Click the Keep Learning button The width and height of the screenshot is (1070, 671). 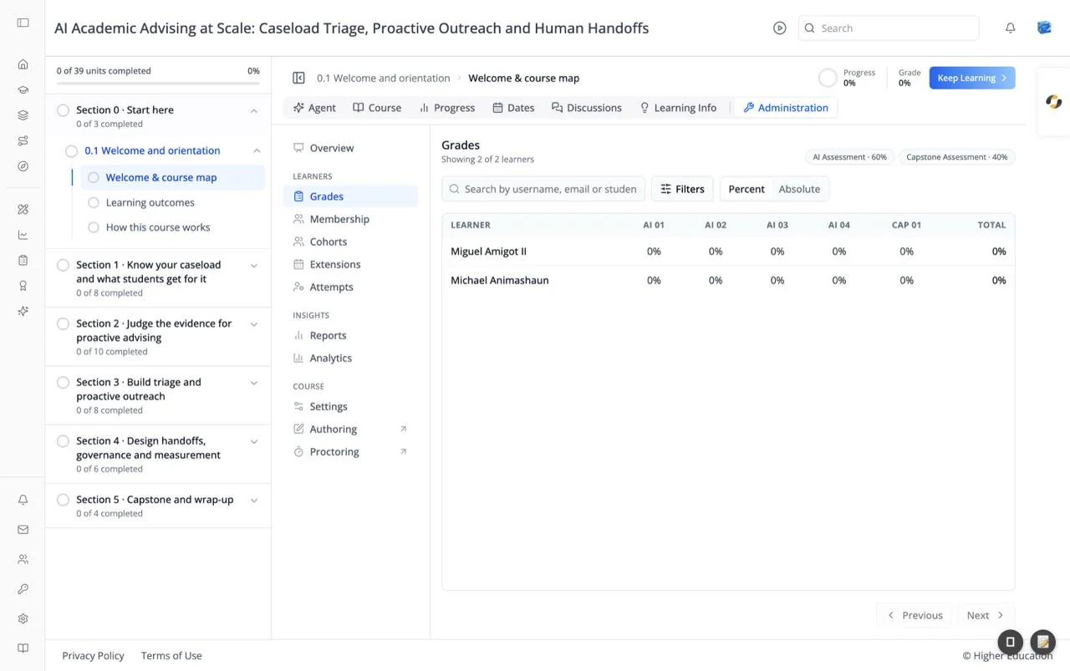pyautogui.click(x=972, y=78)
